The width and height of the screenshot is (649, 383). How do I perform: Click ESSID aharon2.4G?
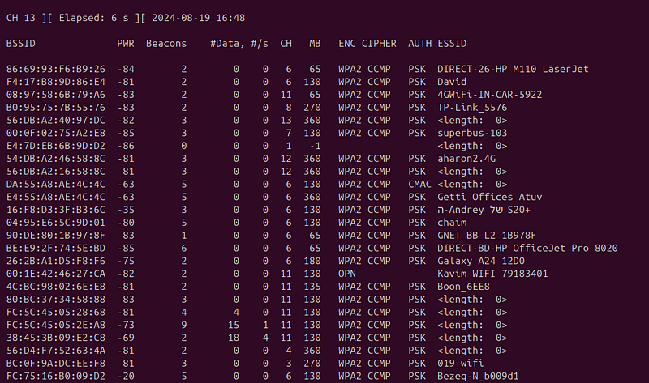click(x=466, y=159)
